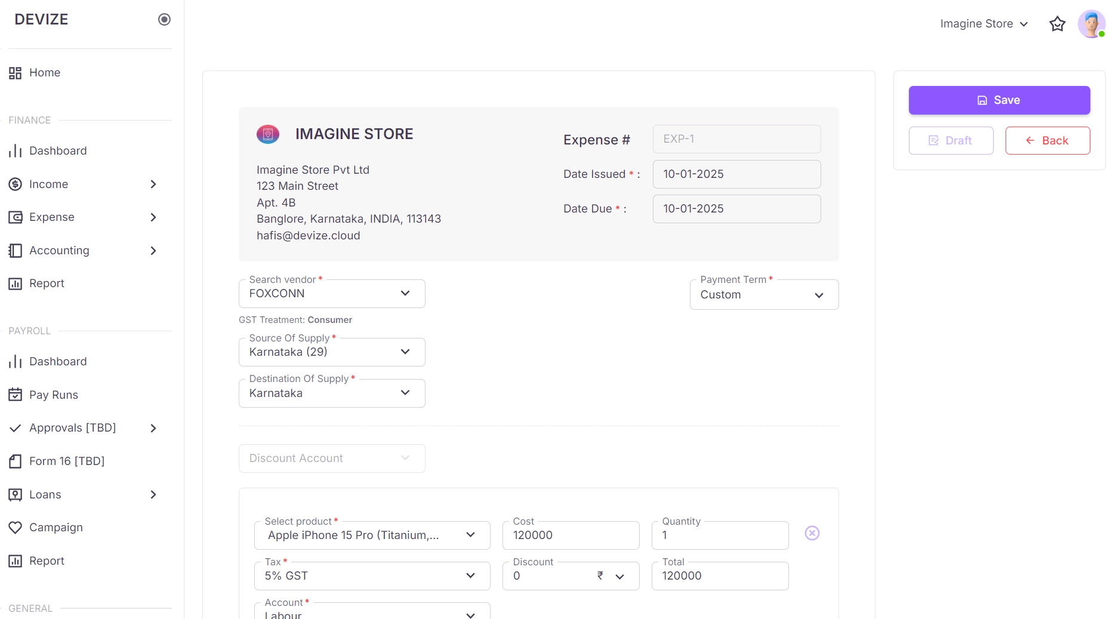Screen dimensions: 1116x619
Task: Click the Date Due field
Action: point(736,209)
